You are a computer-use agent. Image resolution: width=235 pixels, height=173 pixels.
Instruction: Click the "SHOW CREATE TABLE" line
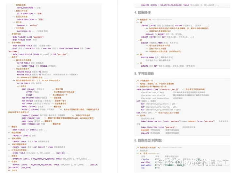pyautogui.click(x=32, y=46)
